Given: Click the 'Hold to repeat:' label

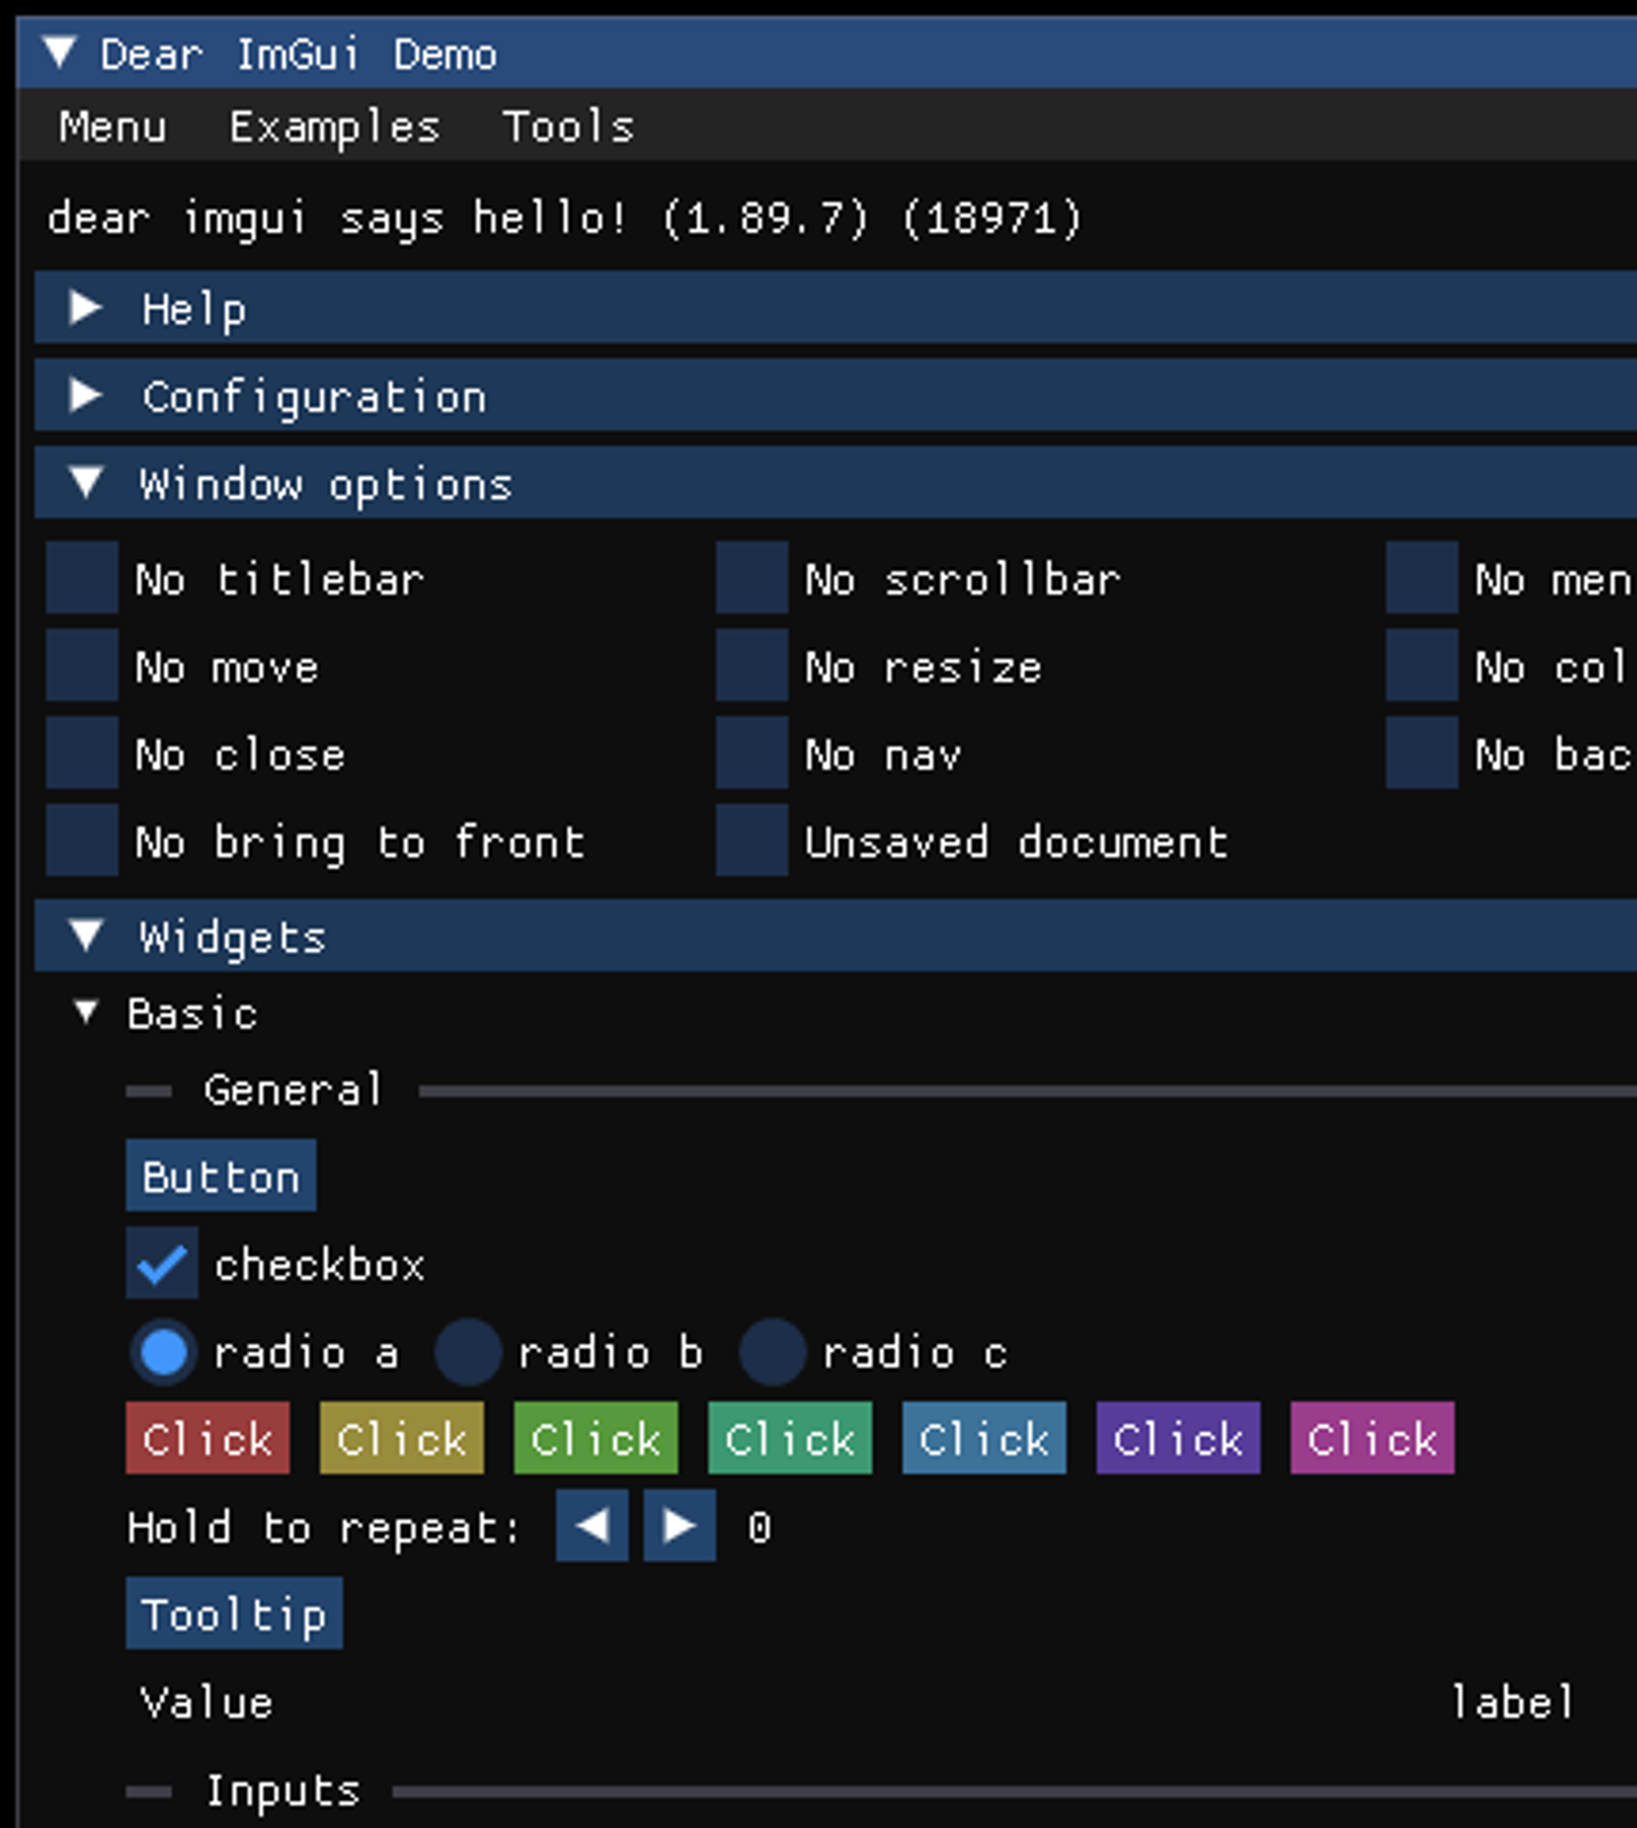Looking at the screenshot, I should 324,1528.
